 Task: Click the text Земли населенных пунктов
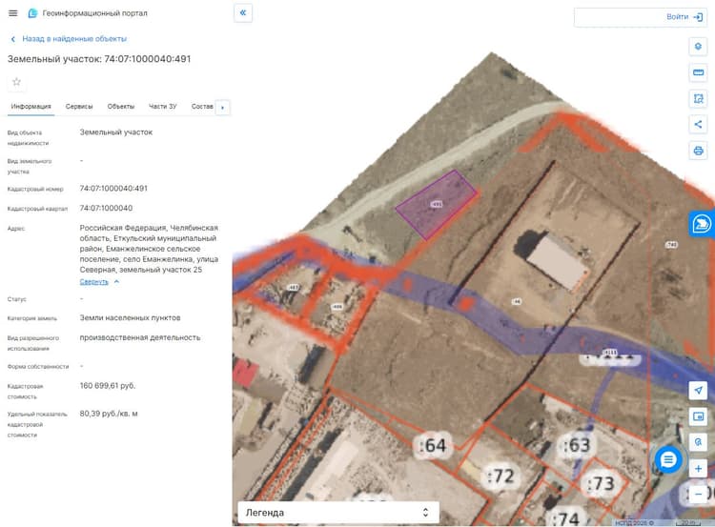tap(130, 317)
